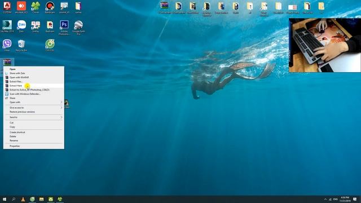
Task: Choose Extract files... in the context menu
Action: coord(34,81)
